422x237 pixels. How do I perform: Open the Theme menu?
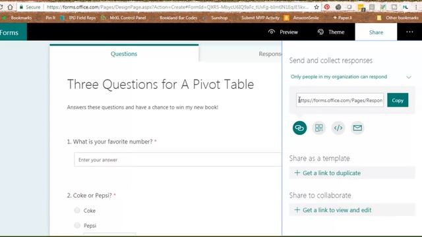pos(331,32)
